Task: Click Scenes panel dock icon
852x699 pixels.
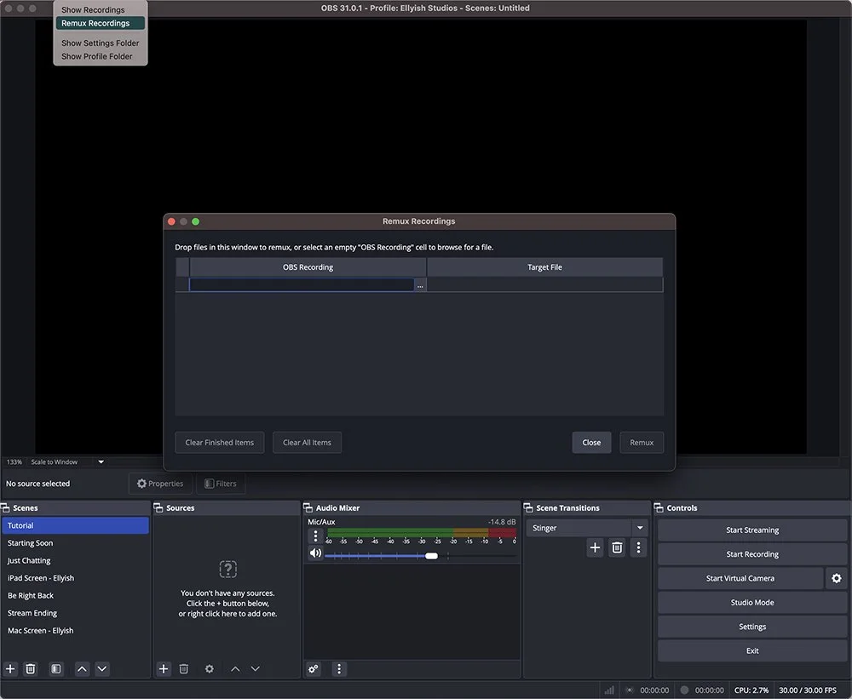Action: [x=5, y=507]
